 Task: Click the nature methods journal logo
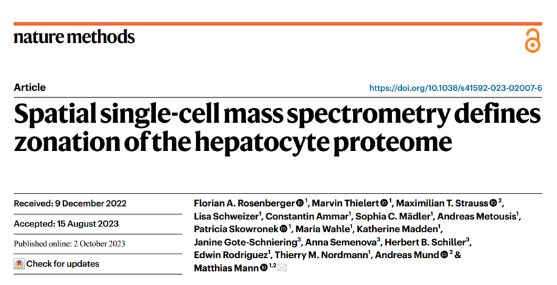click(74, 37)
